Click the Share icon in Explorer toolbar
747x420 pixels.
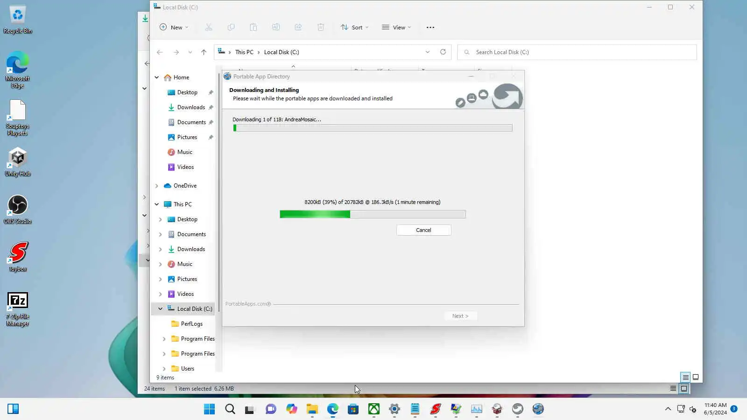tap(298, 27)
